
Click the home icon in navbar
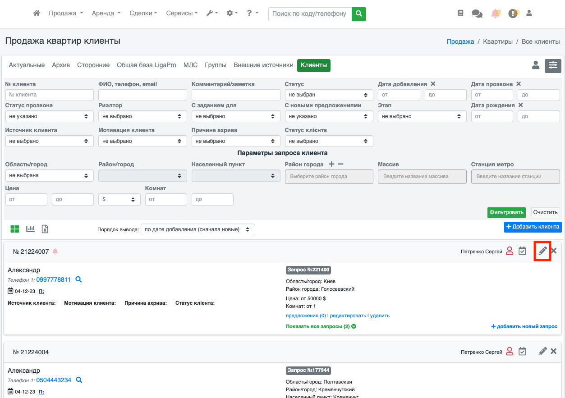37,14
